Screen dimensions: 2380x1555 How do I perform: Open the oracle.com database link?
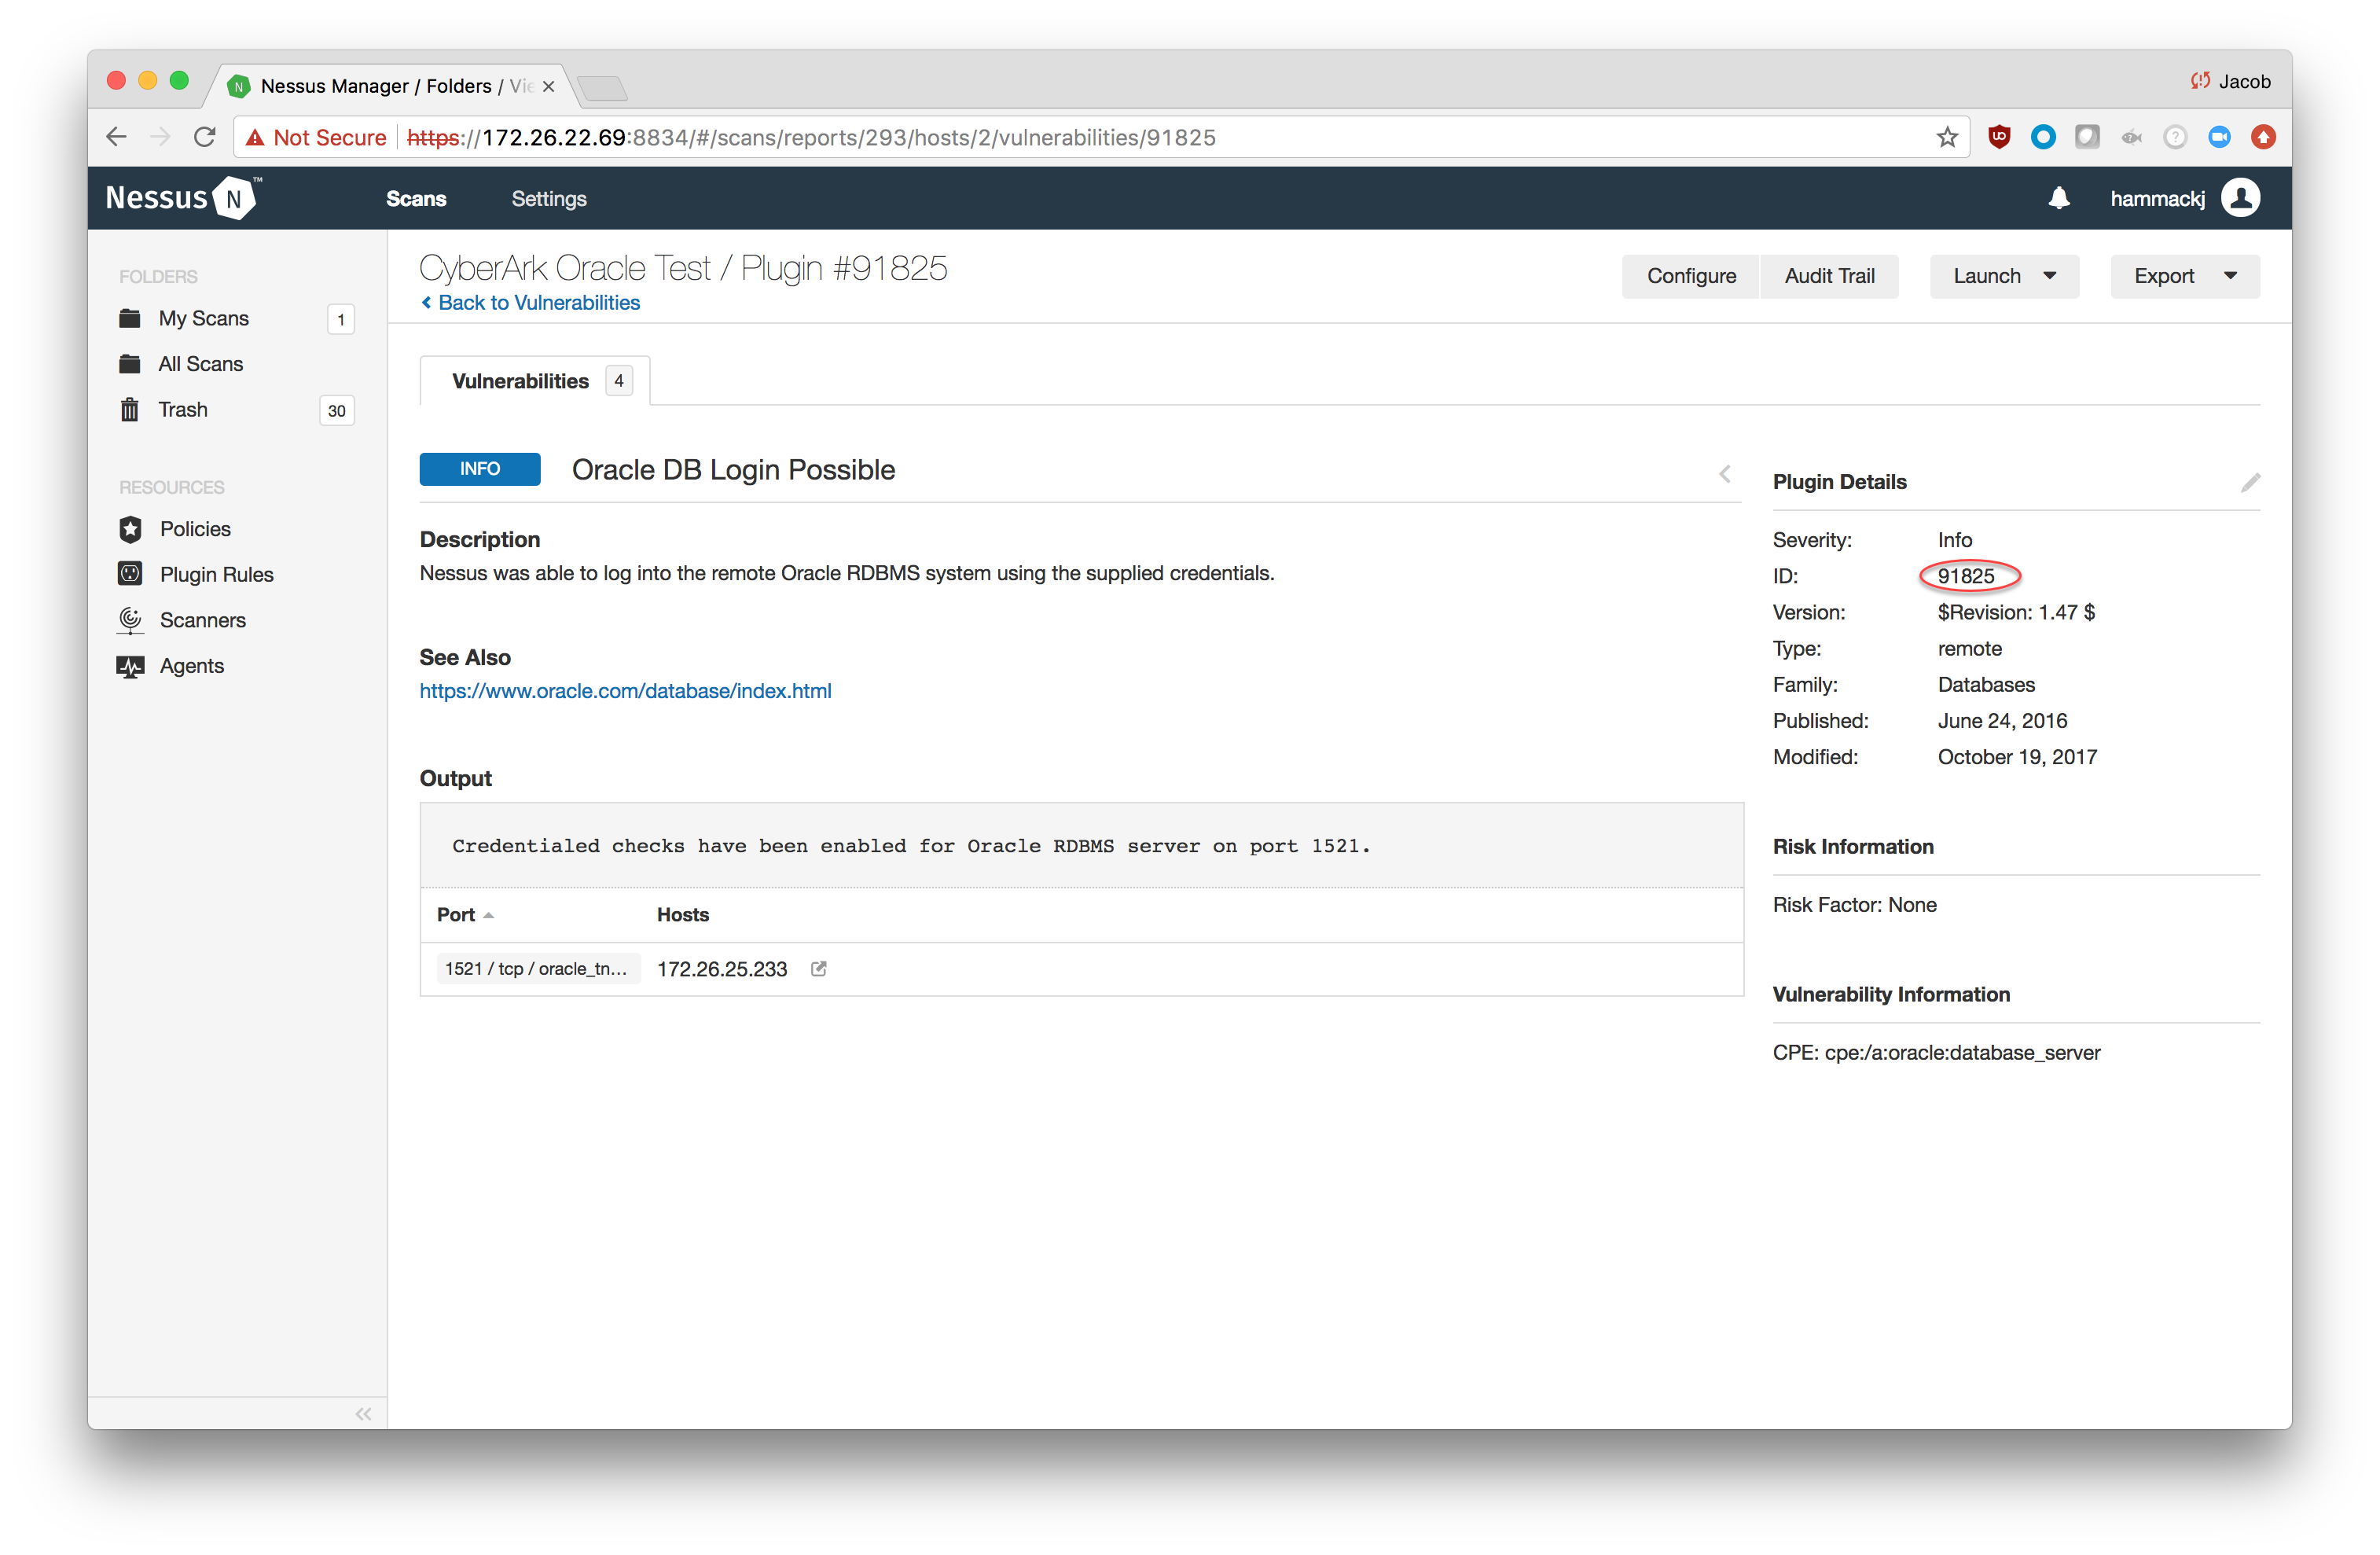coord(625,691)
